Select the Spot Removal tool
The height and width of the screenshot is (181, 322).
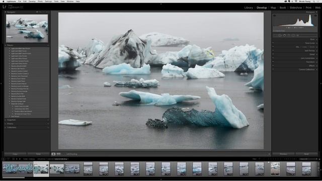pyautogui.click(x=280, y=35)
